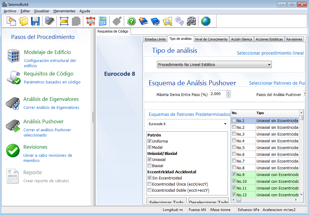309x215 pixels.
Task: Save project using the floppy disk icon
Action: (35, 21)
